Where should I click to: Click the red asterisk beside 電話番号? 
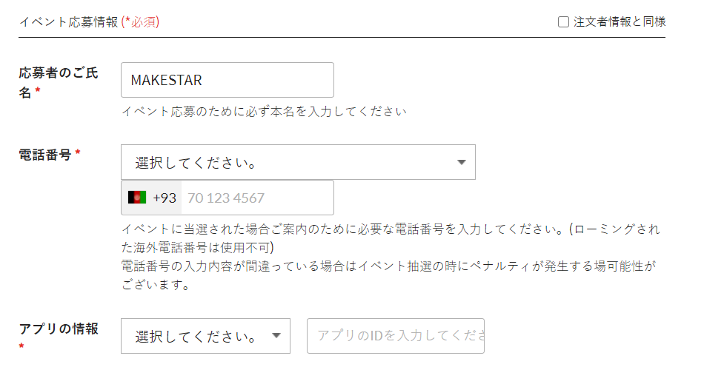[x=78, y=155]
